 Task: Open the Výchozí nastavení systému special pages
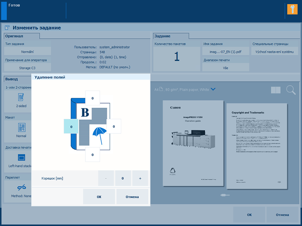275,51
